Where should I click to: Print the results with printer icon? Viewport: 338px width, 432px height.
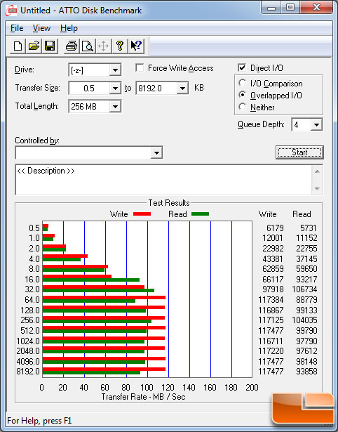pos(72,46)
